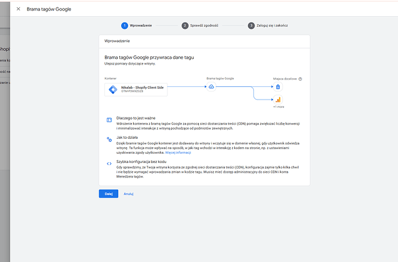Click the Google Ads destination icon
The width and height of the screenshot is (398, 262).
278,86
